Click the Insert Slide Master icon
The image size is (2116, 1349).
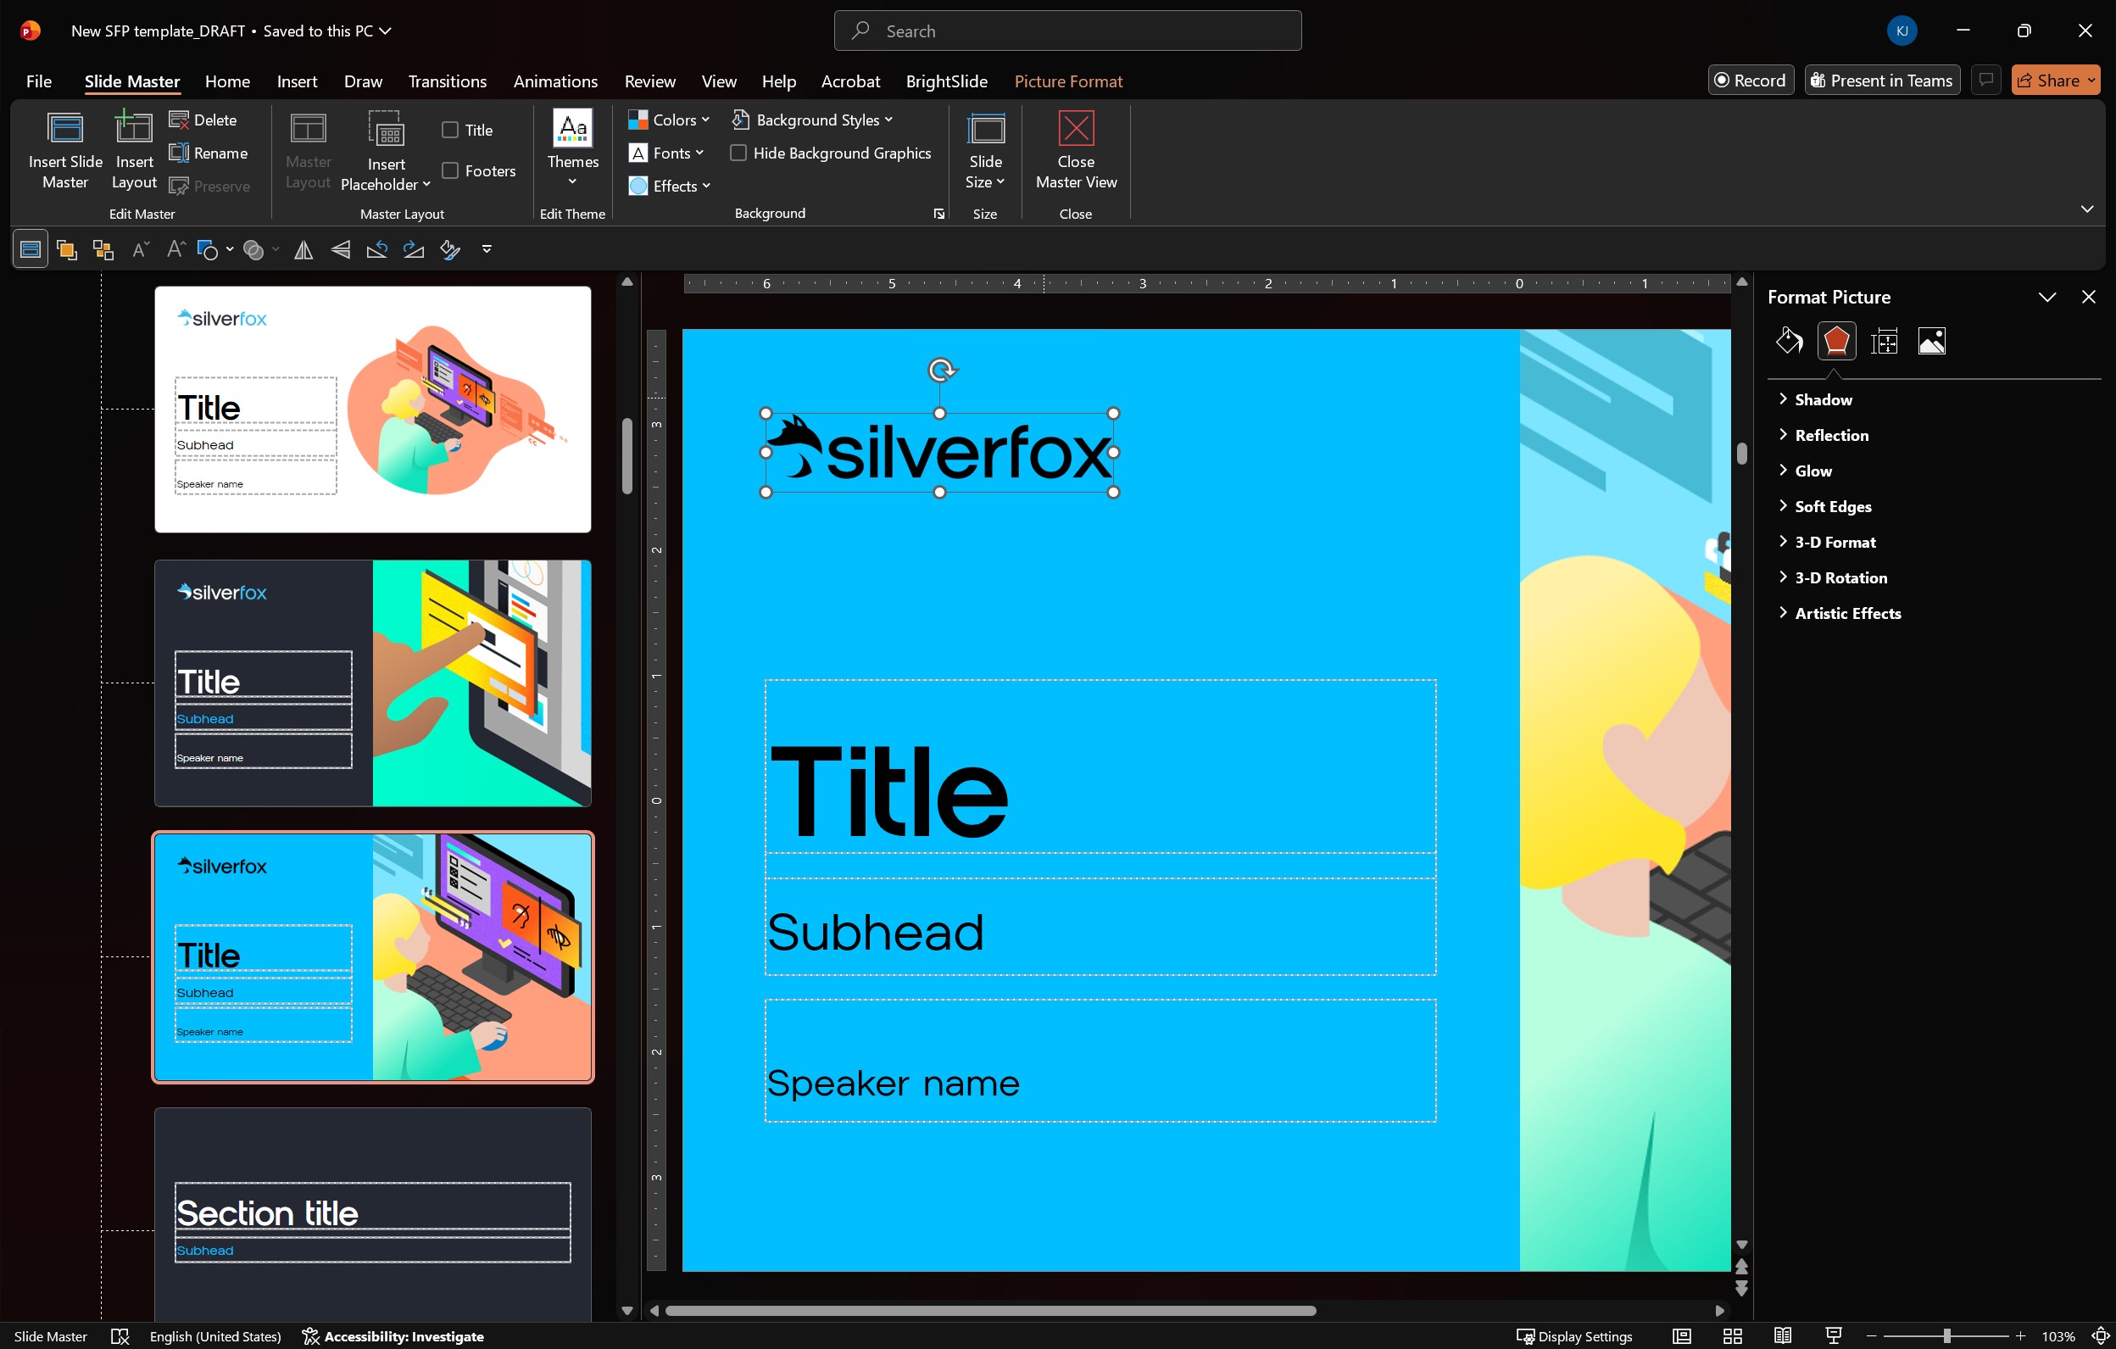click(65, 150)
